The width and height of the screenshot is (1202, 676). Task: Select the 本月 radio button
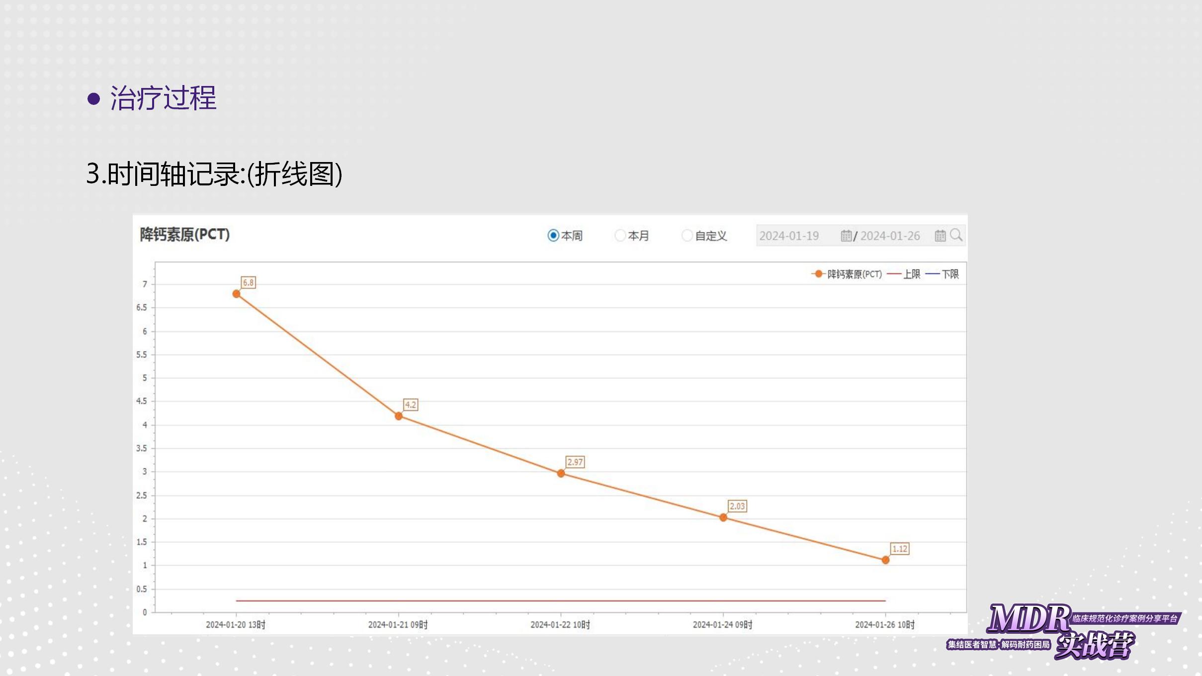point(620,236)
